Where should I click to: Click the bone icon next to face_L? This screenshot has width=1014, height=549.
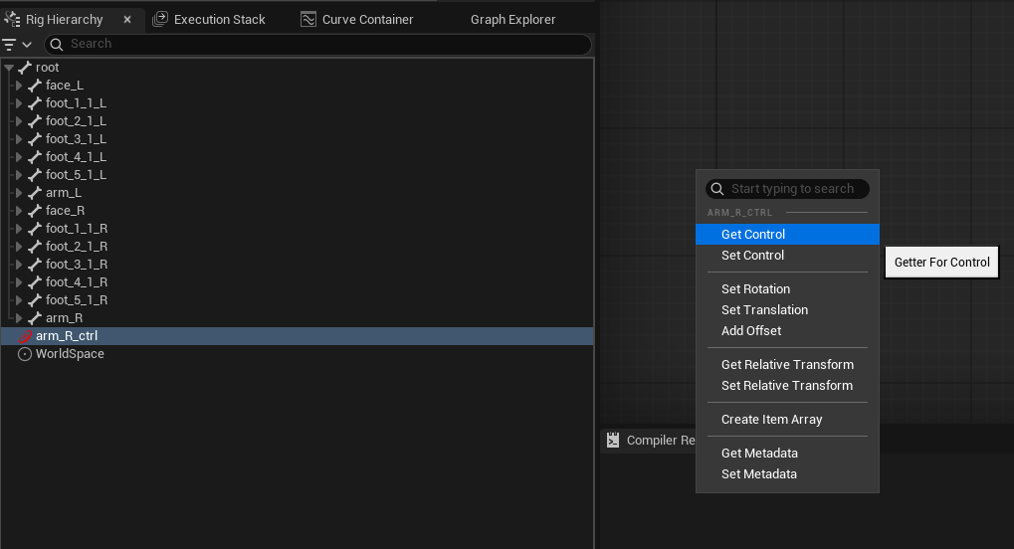coord(35,86)
